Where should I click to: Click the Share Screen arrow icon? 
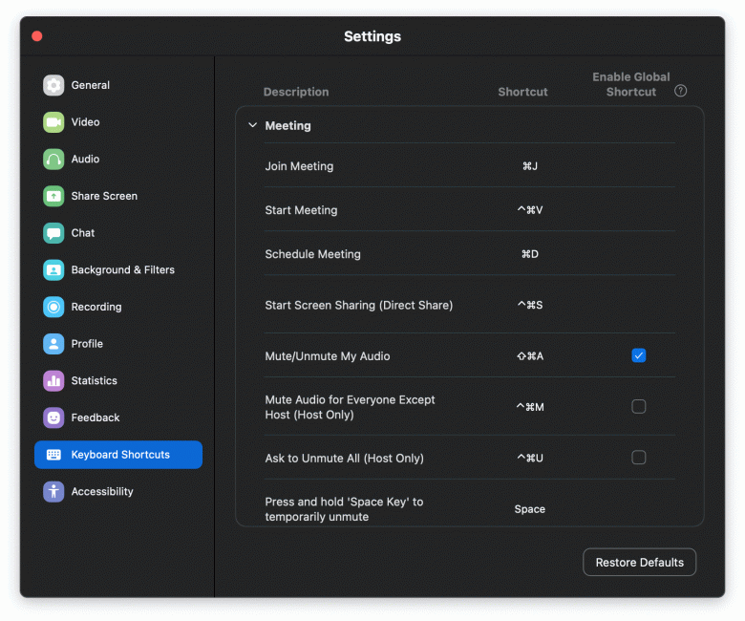(x=53, y=196)
